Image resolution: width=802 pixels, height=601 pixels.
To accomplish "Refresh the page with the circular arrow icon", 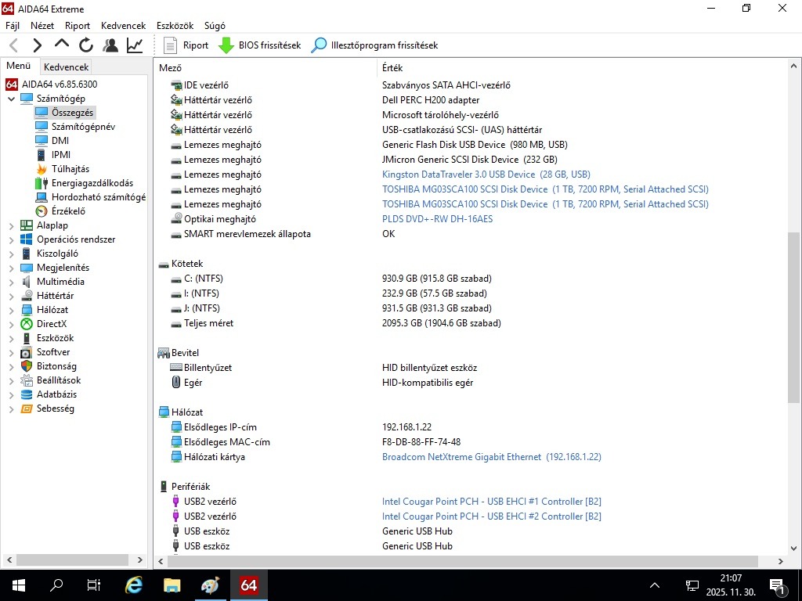I will pos(86,45).
